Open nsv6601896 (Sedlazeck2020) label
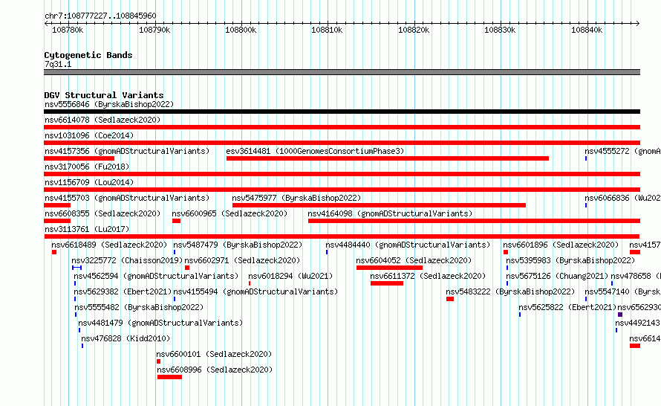 pyautogui.click(x=561, y=245)
